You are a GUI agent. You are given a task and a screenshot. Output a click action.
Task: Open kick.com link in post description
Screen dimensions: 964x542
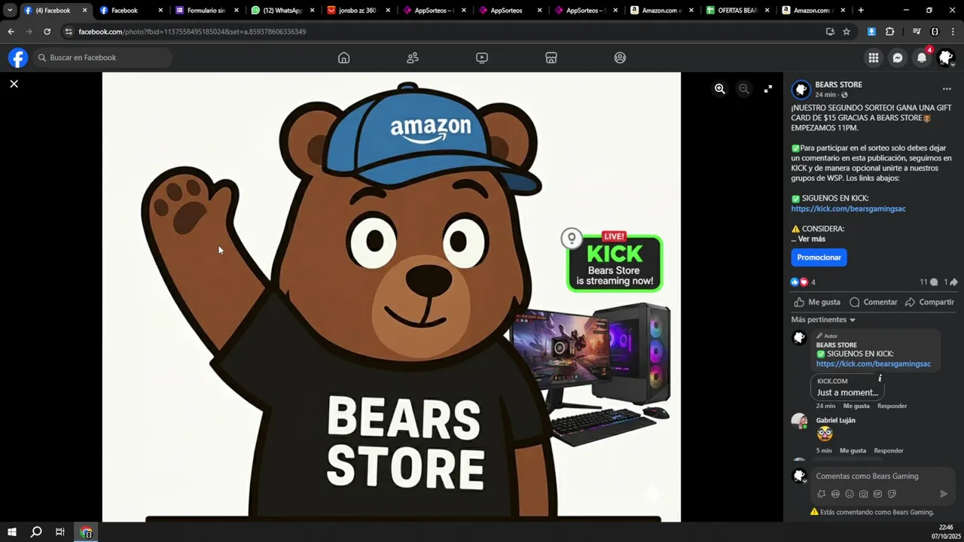848,209
